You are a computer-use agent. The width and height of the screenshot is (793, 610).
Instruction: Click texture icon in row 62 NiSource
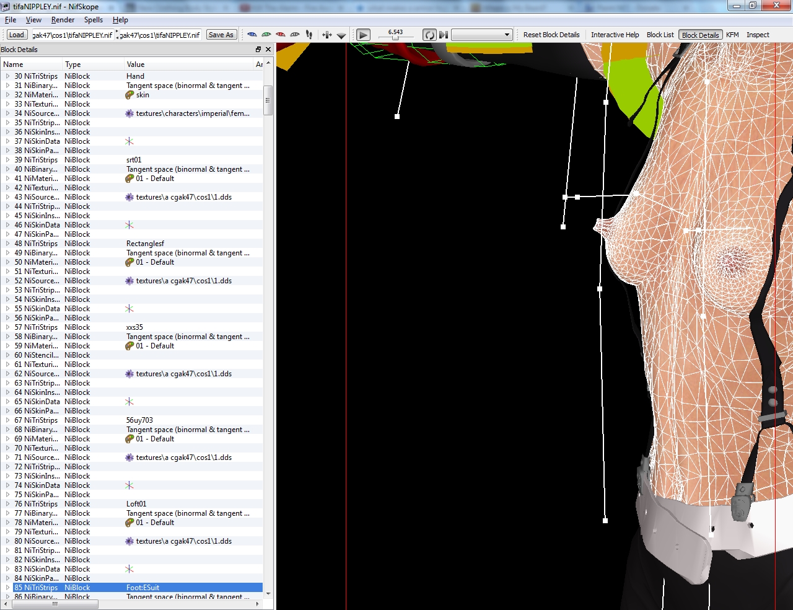(129, 374)
